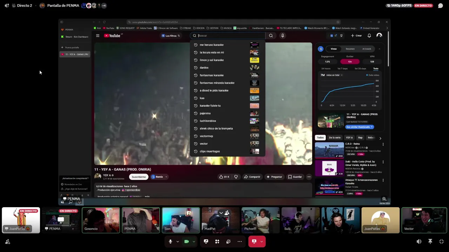449x252 pixels.
Task: Open Stream - Kick Dashboard sidebar tab
Action: click(75, 37)
